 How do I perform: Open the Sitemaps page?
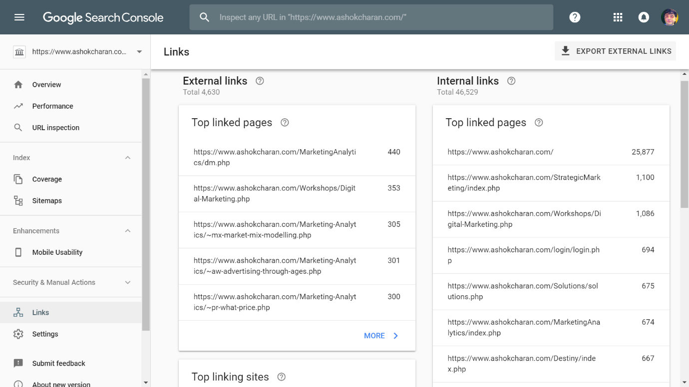[47, 201]
